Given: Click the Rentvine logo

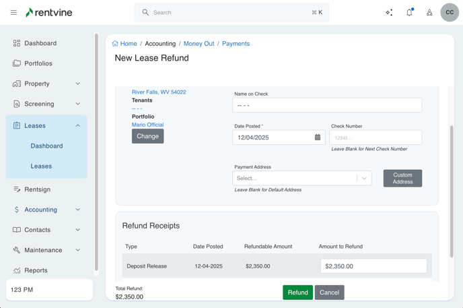Looking at the screenshot, I should pyautogui.click(x=48, y=12).
